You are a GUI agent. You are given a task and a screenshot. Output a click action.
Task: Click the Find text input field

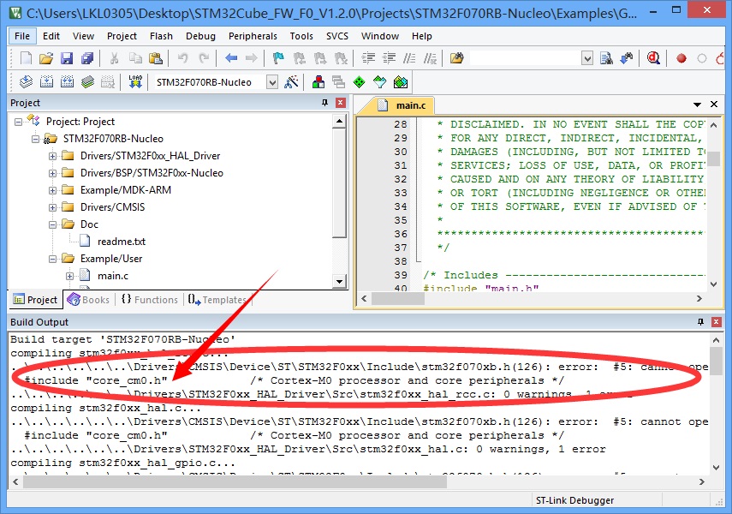pyautogui.click(x=525, y=59)
